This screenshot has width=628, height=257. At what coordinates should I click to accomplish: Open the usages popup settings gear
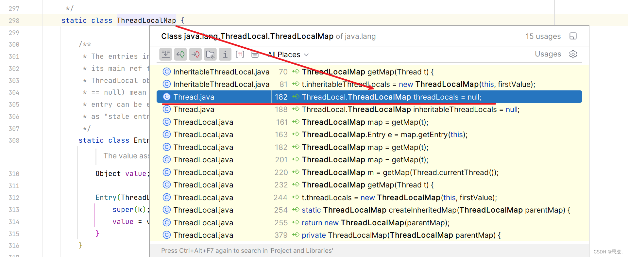click(573, 54)
